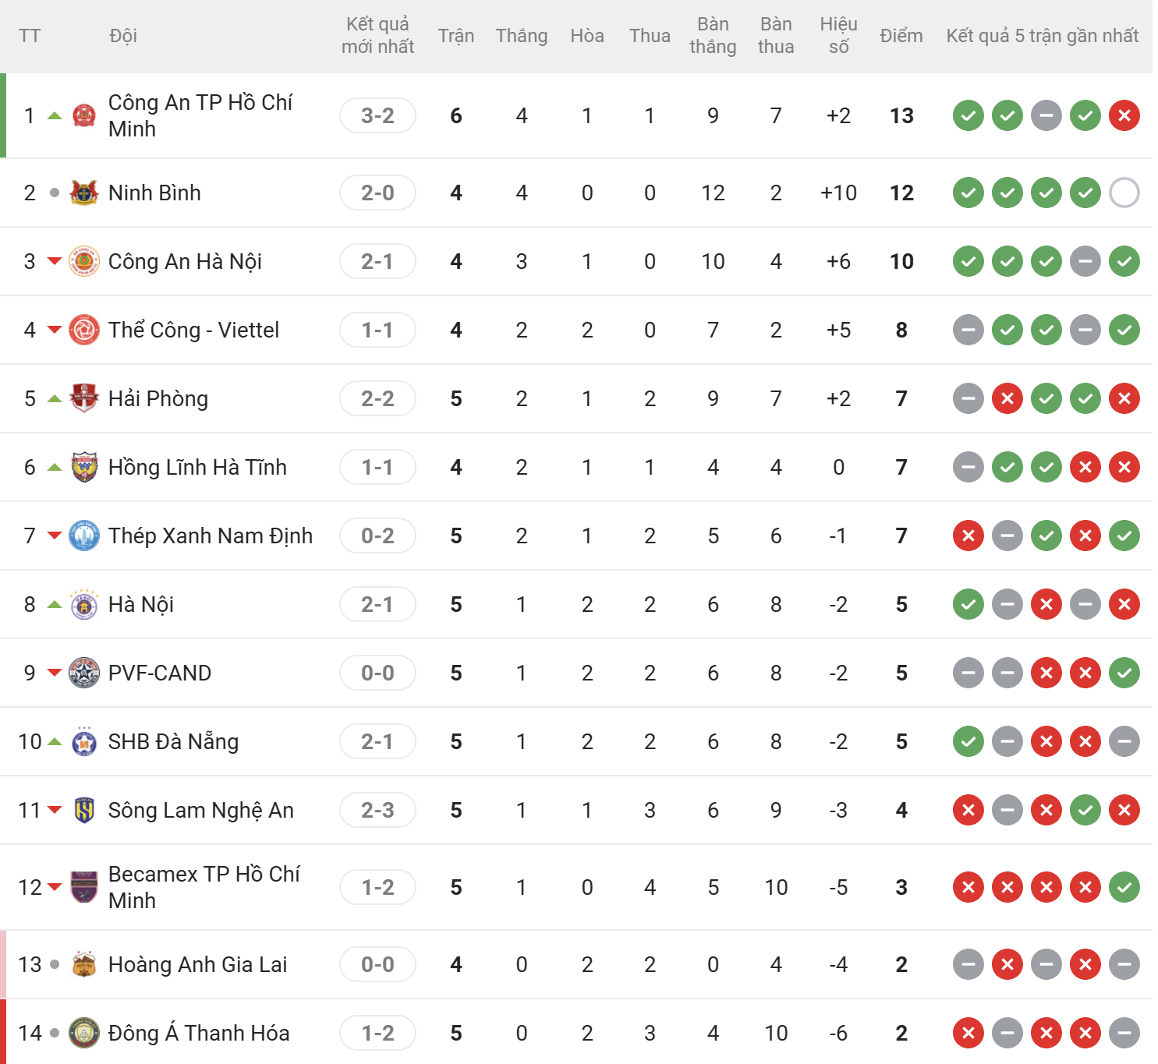Open the SHB Đà Nẵng team page

(x=173, y=741)
